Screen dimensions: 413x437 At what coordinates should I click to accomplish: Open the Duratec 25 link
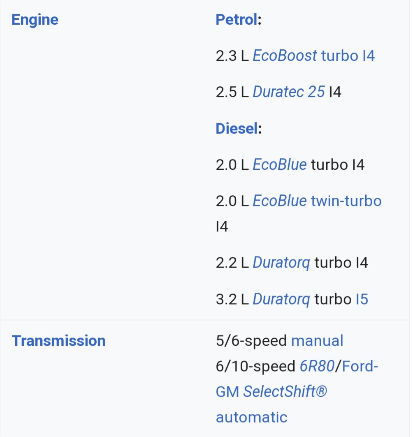(x=289, y=92)
